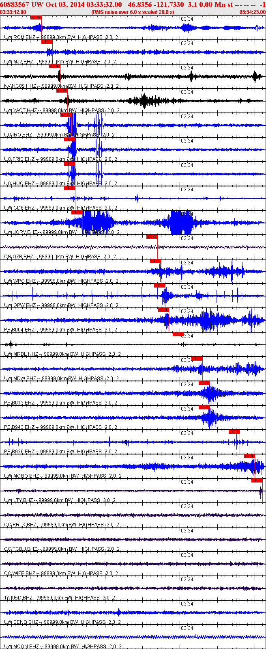Select the UW LTY BHZ station label

(x=60, y=500)
